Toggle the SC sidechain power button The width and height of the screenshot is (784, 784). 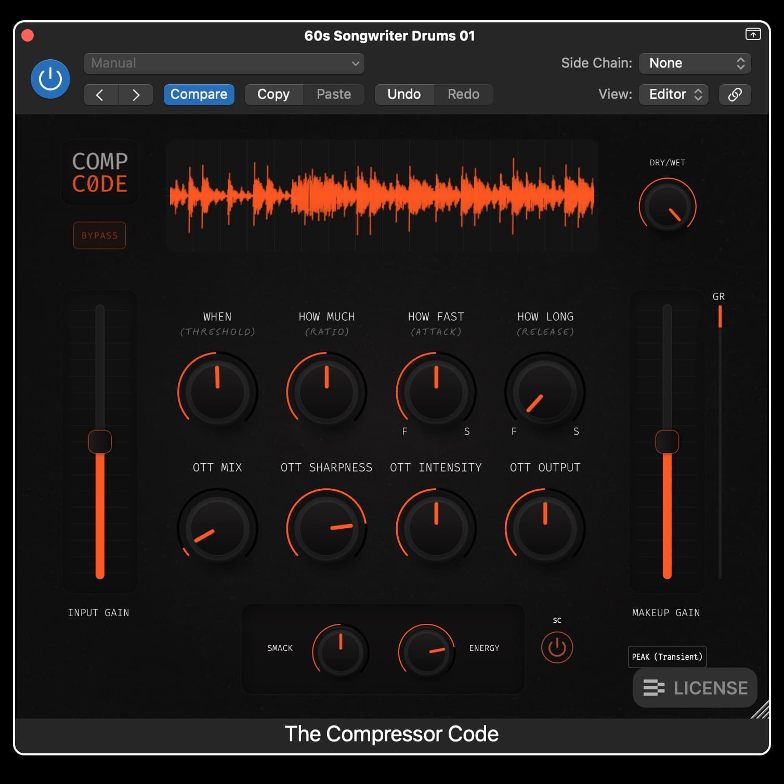(557, 647)
